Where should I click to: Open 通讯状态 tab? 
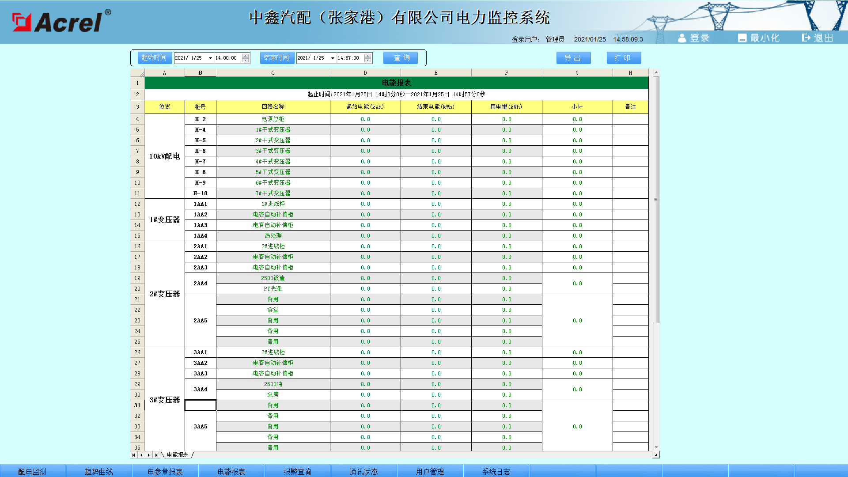click(364, 471)
